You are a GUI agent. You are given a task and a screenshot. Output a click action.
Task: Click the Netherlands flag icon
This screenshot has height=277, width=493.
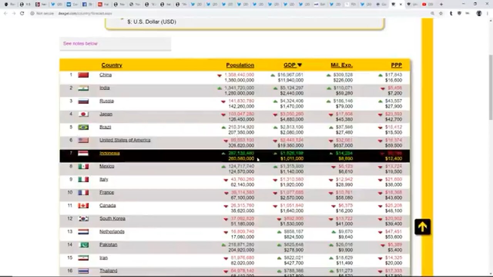83,232
